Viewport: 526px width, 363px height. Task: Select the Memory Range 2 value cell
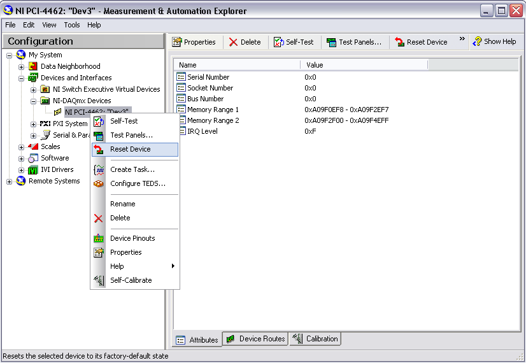[x=346, y=120]
